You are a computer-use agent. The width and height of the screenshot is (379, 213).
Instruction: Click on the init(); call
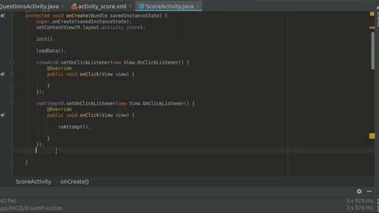coord(46,39)
